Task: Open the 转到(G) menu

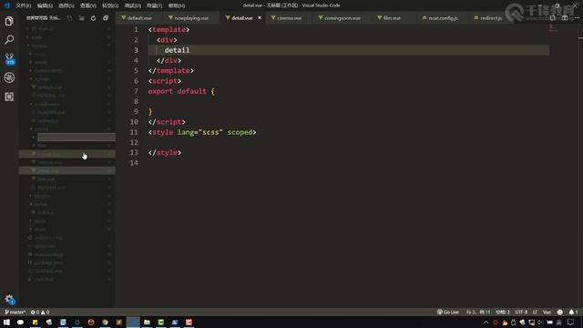Action: point(110,5)
